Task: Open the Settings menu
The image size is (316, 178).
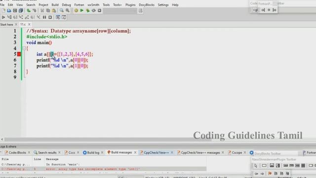Action: [x=163, y=5]
